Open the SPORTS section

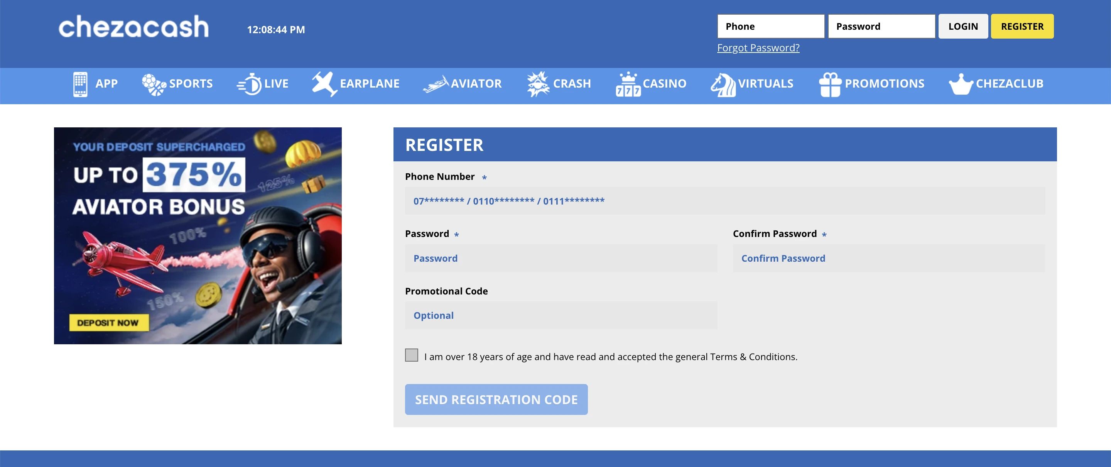click(191, 84)
